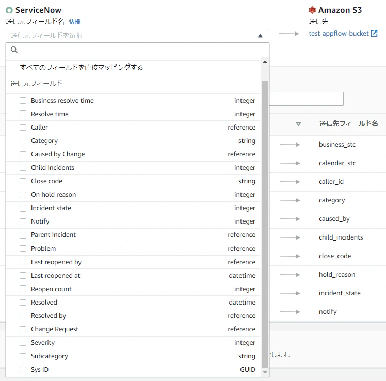
Task: Open the 情報 info link
Action: point(75,22)
